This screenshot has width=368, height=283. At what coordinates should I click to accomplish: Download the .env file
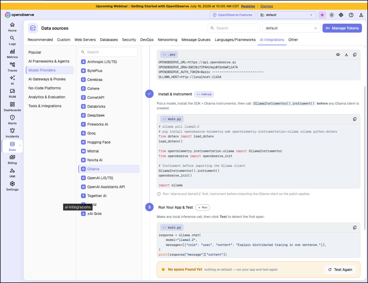pyautogui.click(x=346, y=55)
